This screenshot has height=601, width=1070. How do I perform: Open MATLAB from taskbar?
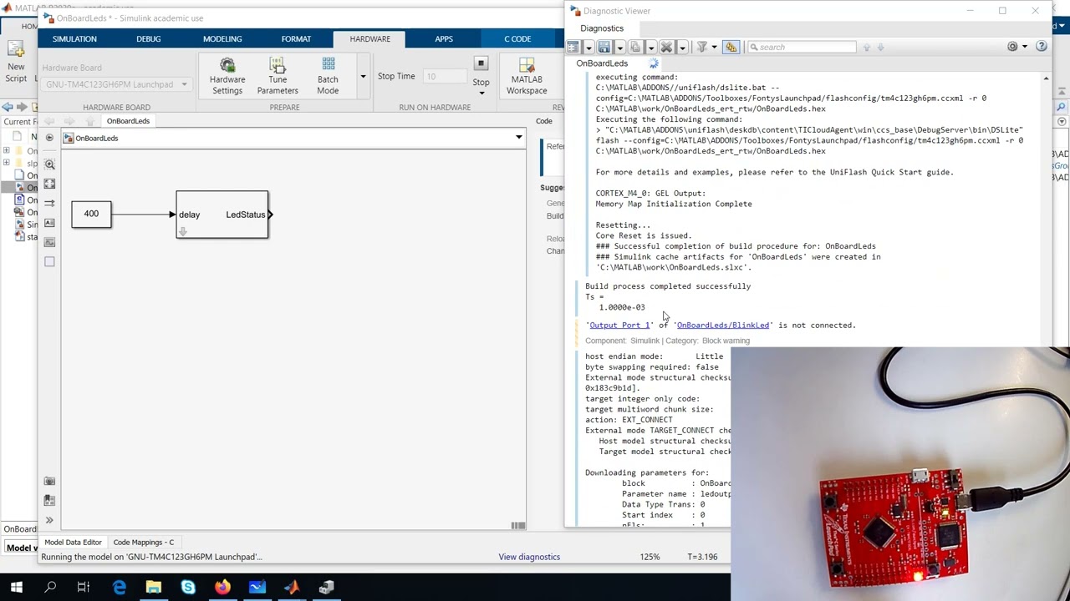pos(291,588)
